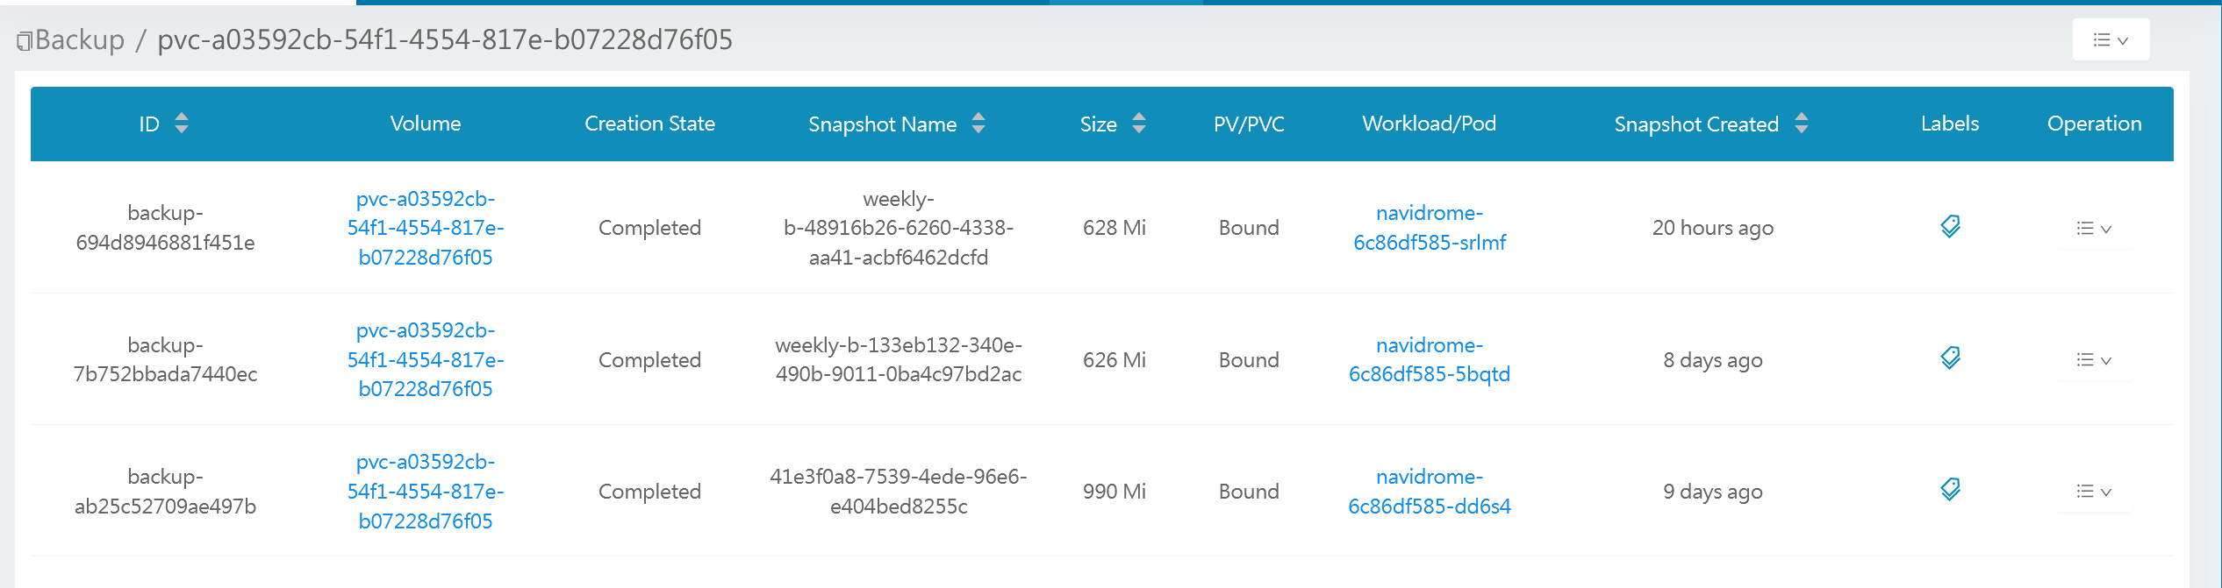
Task: Sort by Size column arrows
Action: coord(1139,124)
